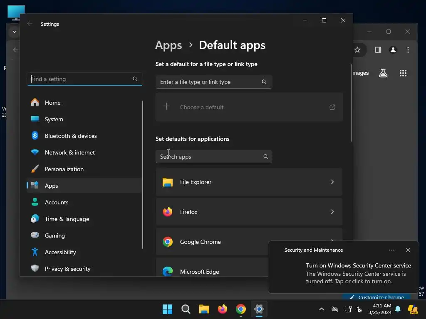Open Time & language settings

tap(84, 219)
